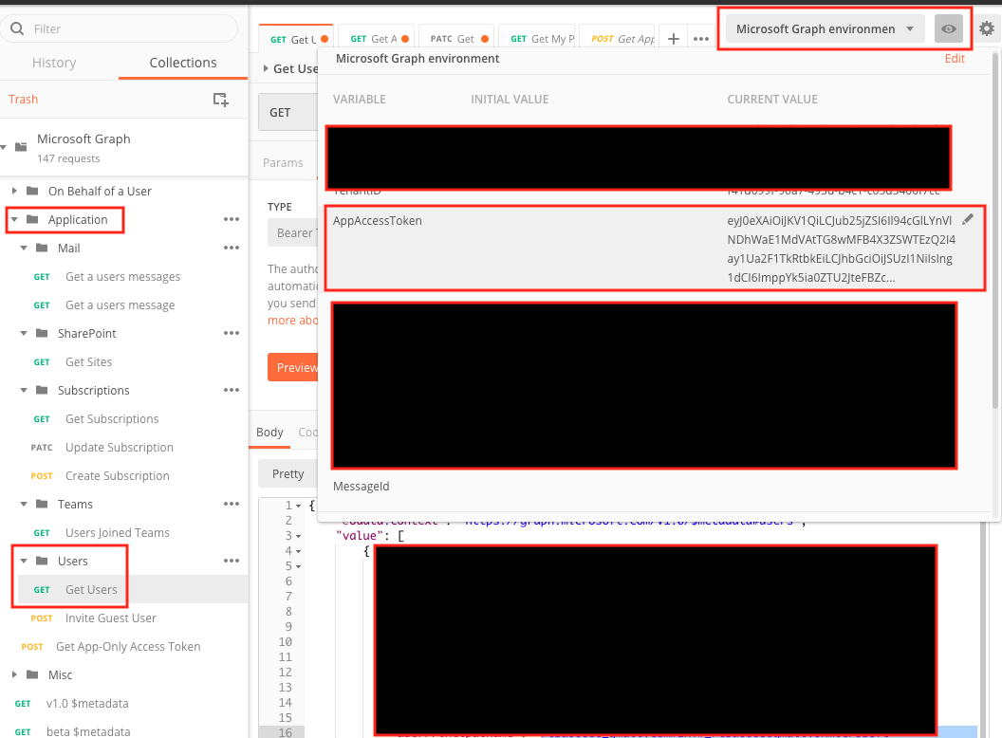
Task: Open tab options ellipsis menu
Action: [701, 39]
